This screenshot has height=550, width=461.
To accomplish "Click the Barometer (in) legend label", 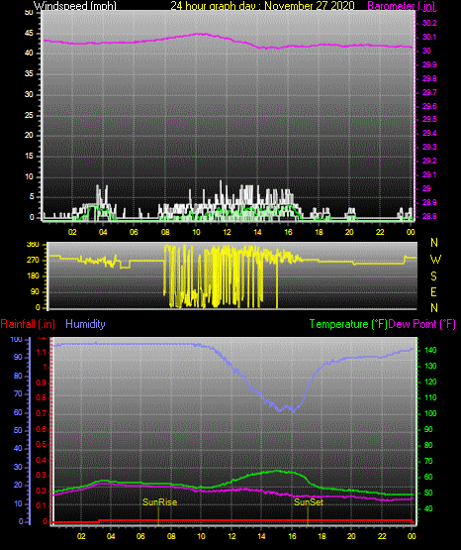I will (x=401, y=6).
